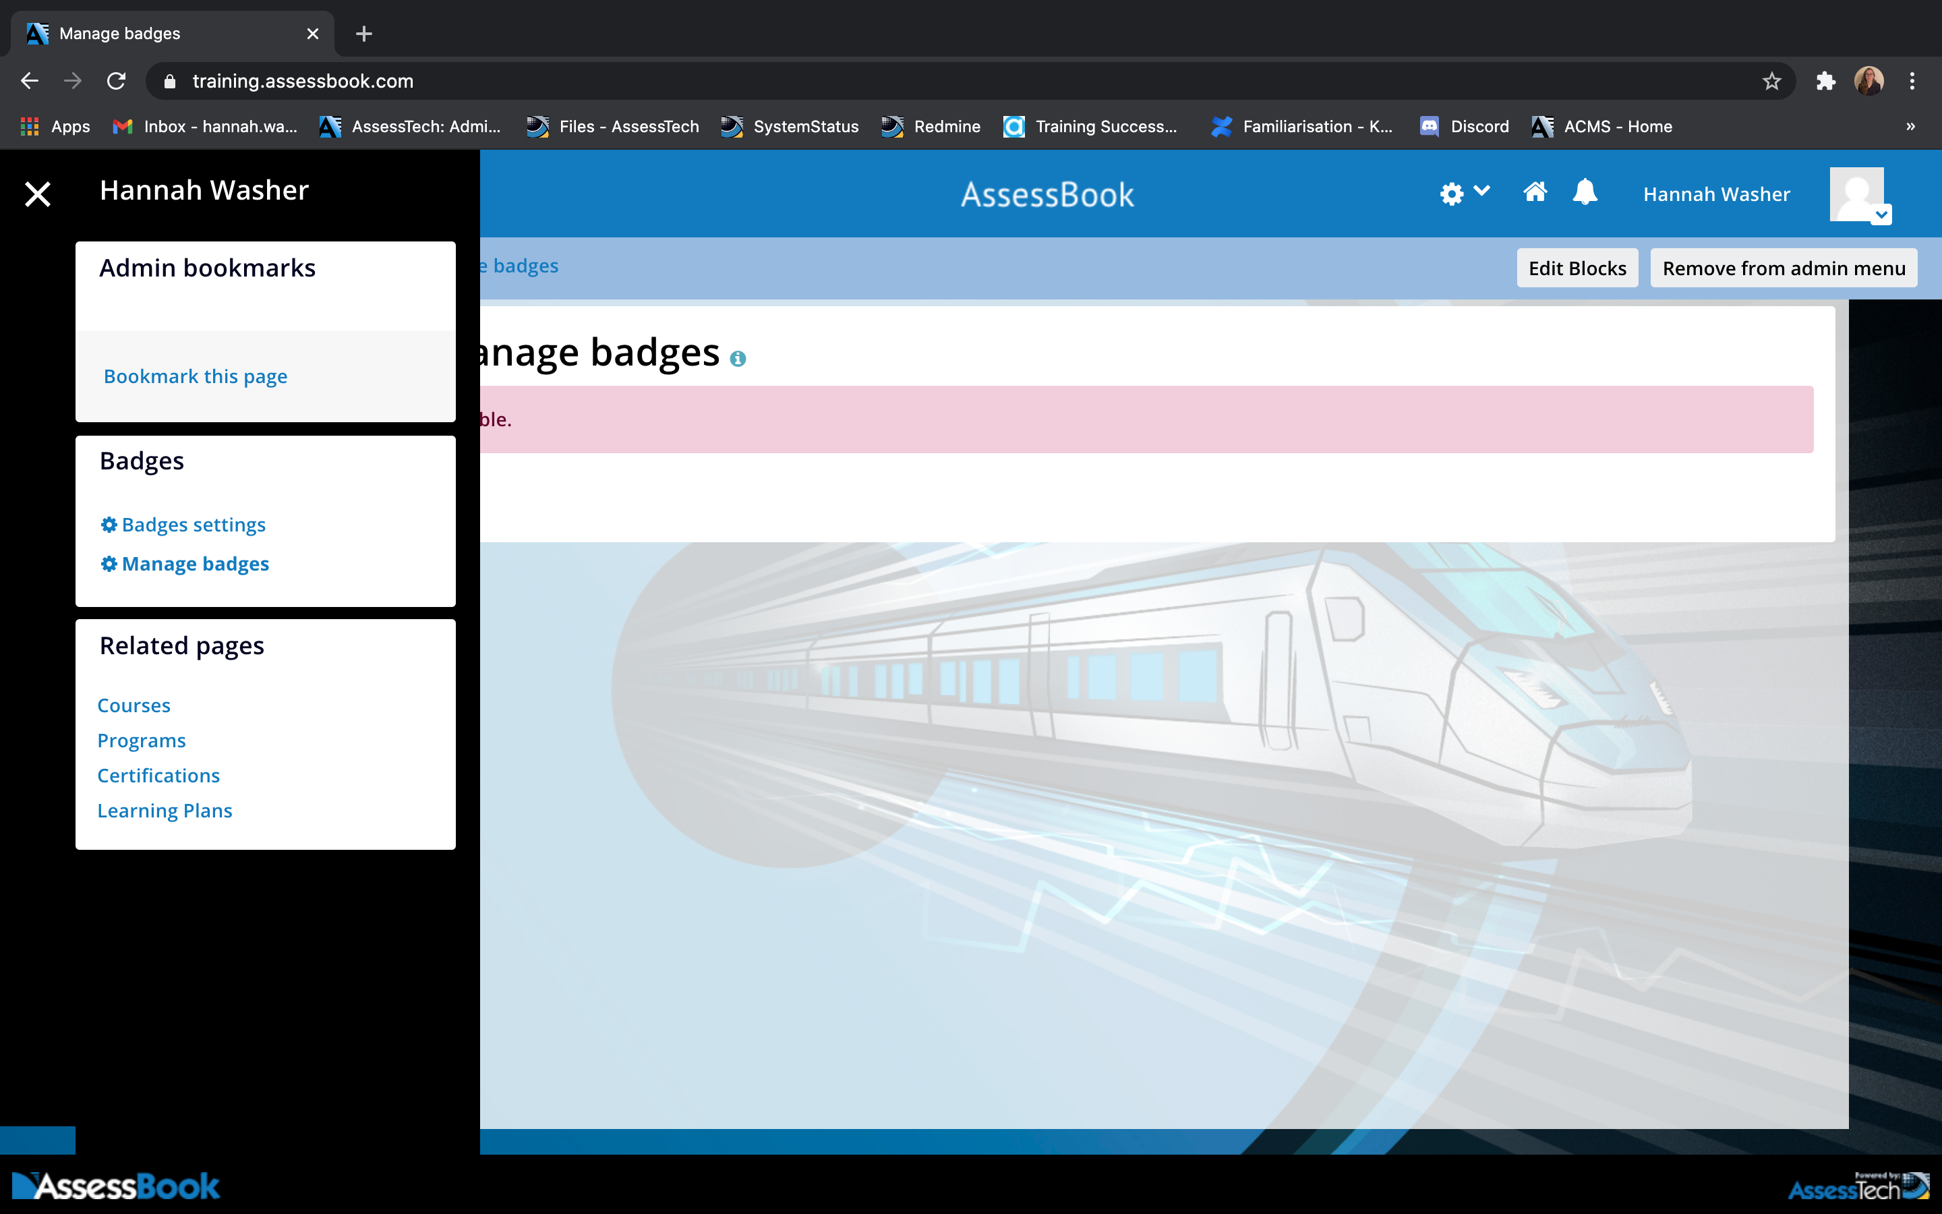Open a new browser tab
The height and width of the screenshot is (1214, 1942).
pyautogui.click(x=363, y=34)
